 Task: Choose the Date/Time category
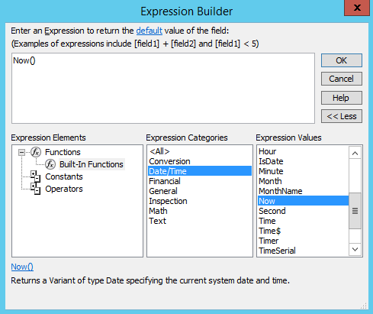tap(200, 171)
